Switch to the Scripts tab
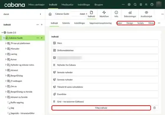The height and width of the screenshot is (115, 165). point(141,23)
